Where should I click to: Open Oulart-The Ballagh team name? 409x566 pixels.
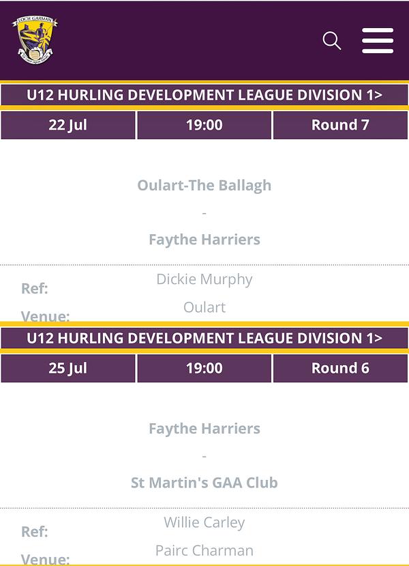click(204, 186)
